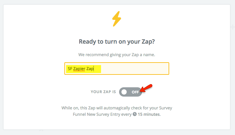
Task: Click "We recommend giving your Zap a name." text
Action: point(116,55)
